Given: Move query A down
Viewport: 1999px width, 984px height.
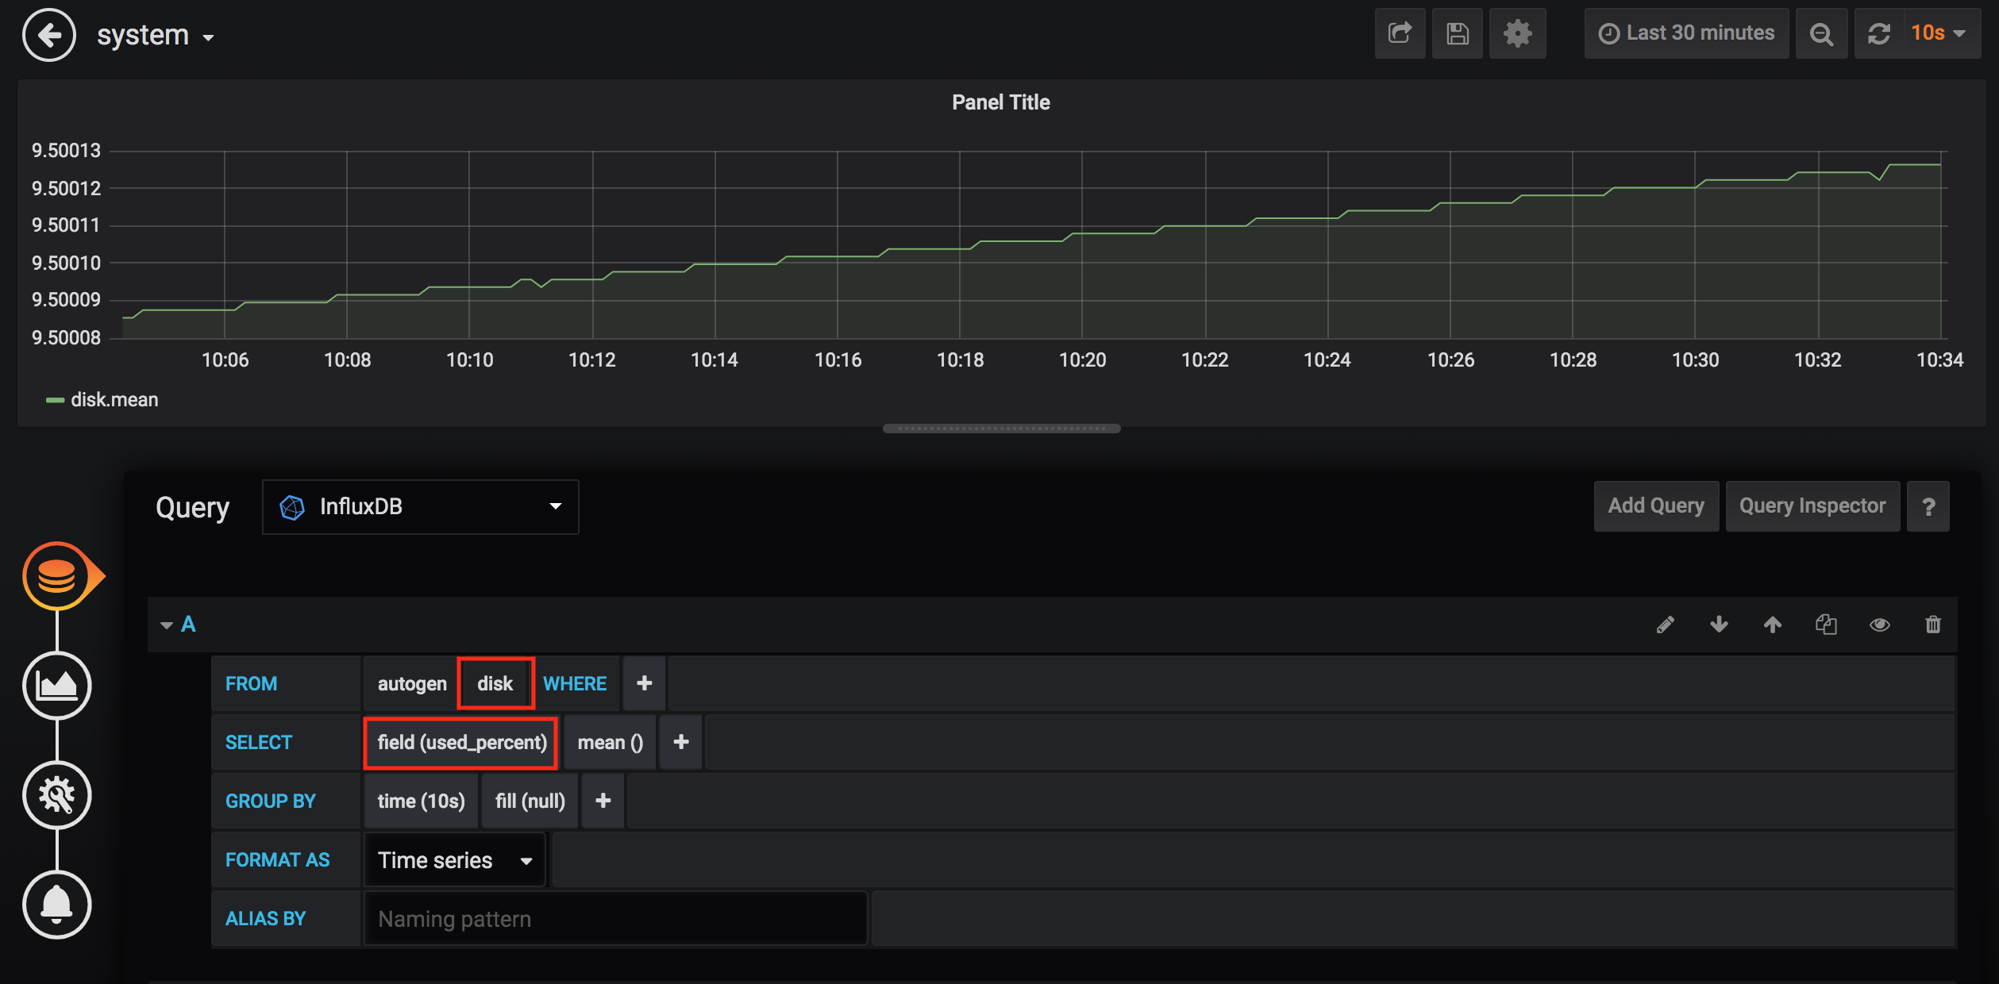Looking at the screenshot, I should [x=1719, y=625].
